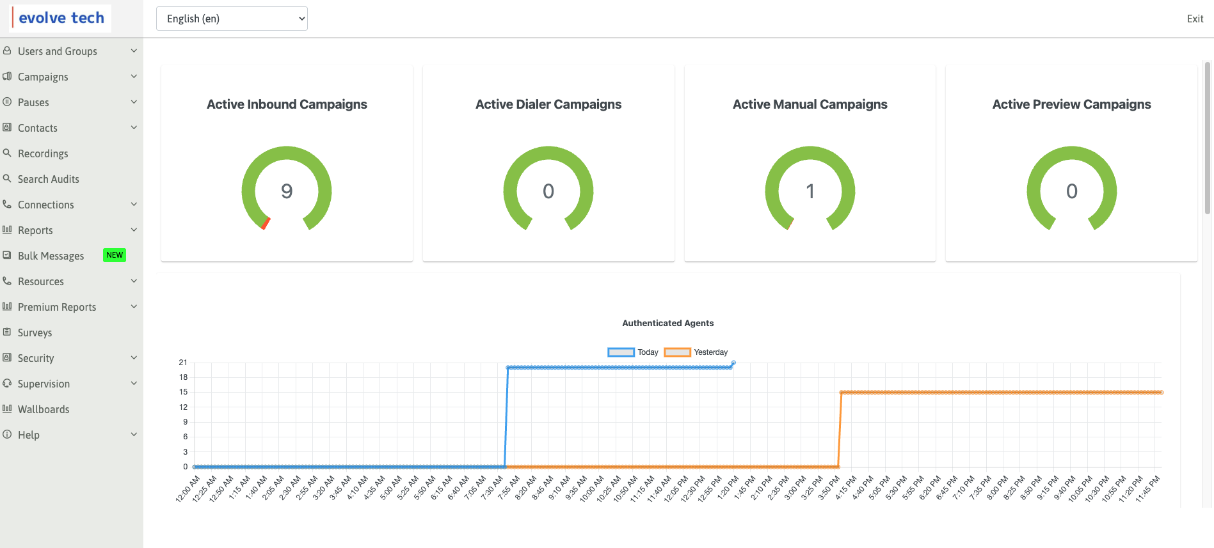Click the Campaigns megaphone icon

(x=7, y=76)
